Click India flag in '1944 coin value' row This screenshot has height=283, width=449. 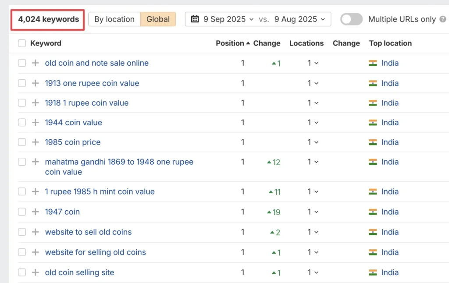tap(373, 123)
